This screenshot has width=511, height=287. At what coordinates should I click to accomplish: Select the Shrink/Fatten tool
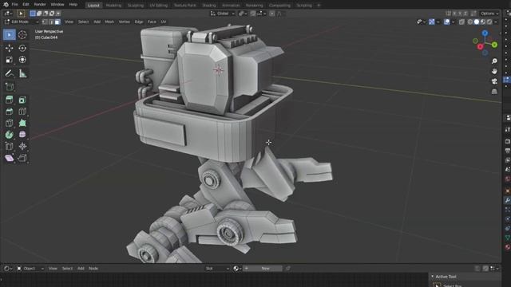click(x=22, y=147)
